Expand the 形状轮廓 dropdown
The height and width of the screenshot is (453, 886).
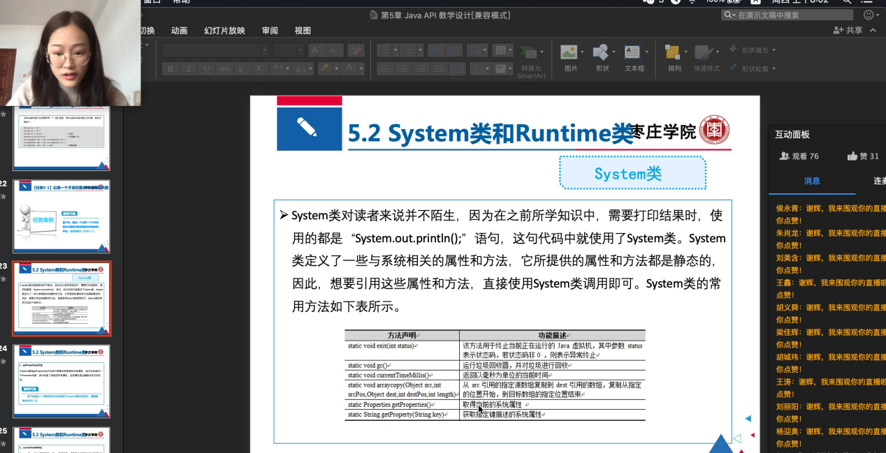[774, 68]
